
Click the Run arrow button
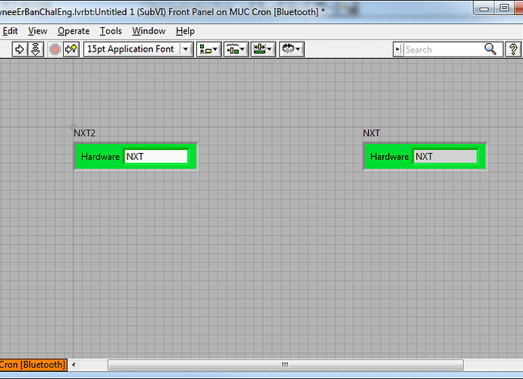pos(20,49)
